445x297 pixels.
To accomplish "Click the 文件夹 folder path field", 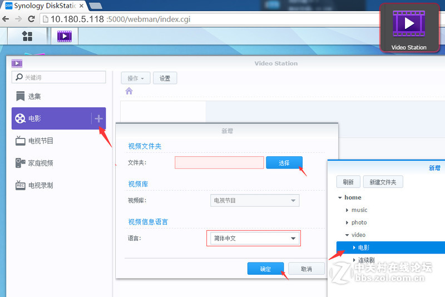I will point(219,162).
